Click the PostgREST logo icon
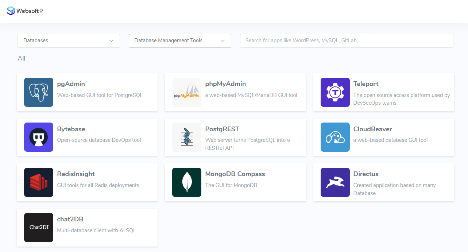The image size is (468, 252). pyautogui.click(x=187, y=137)
